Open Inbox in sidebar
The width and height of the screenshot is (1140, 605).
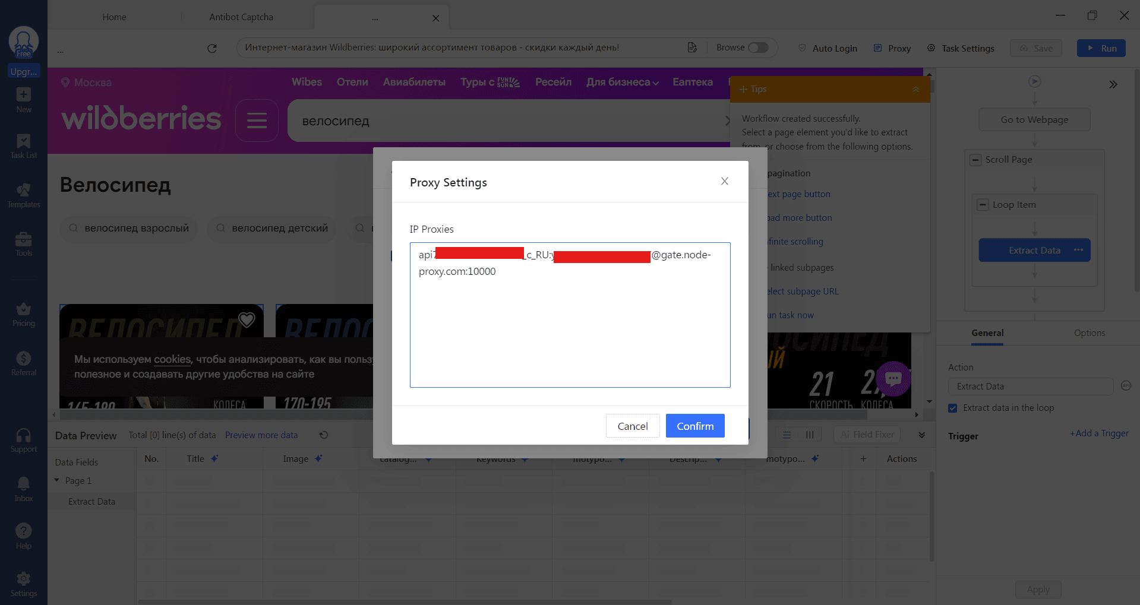point(24,489)
